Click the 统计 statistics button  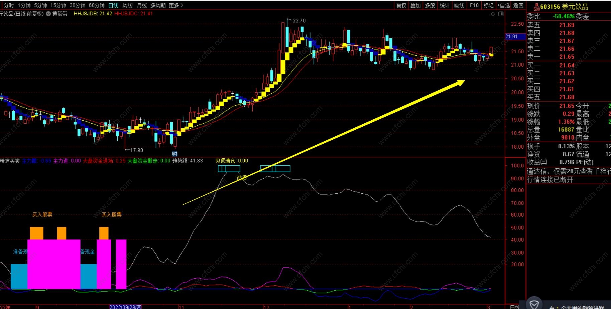click(x=445, y=5)
